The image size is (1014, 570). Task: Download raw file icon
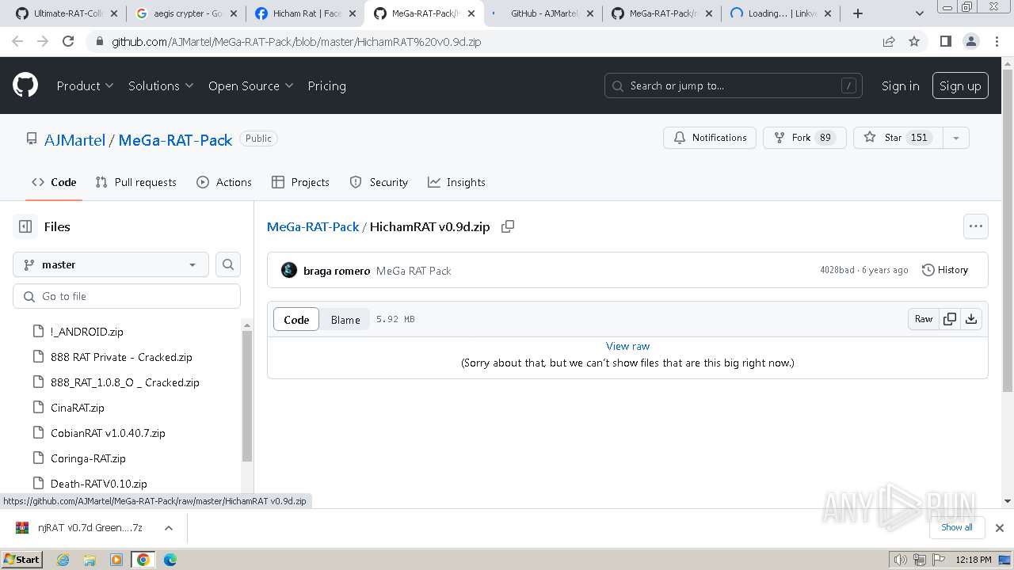click(971, 319)
